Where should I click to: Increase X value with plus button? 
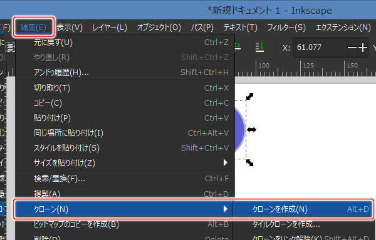pos(363,47)
